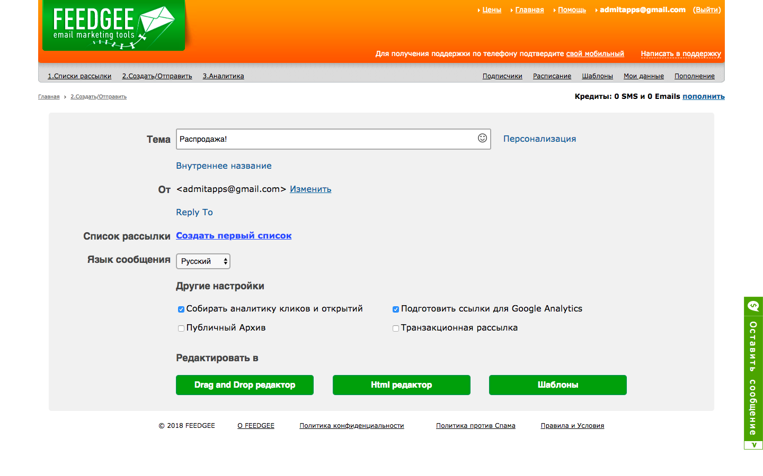Click Изменить next to the sender address

(x=310, y=189)
